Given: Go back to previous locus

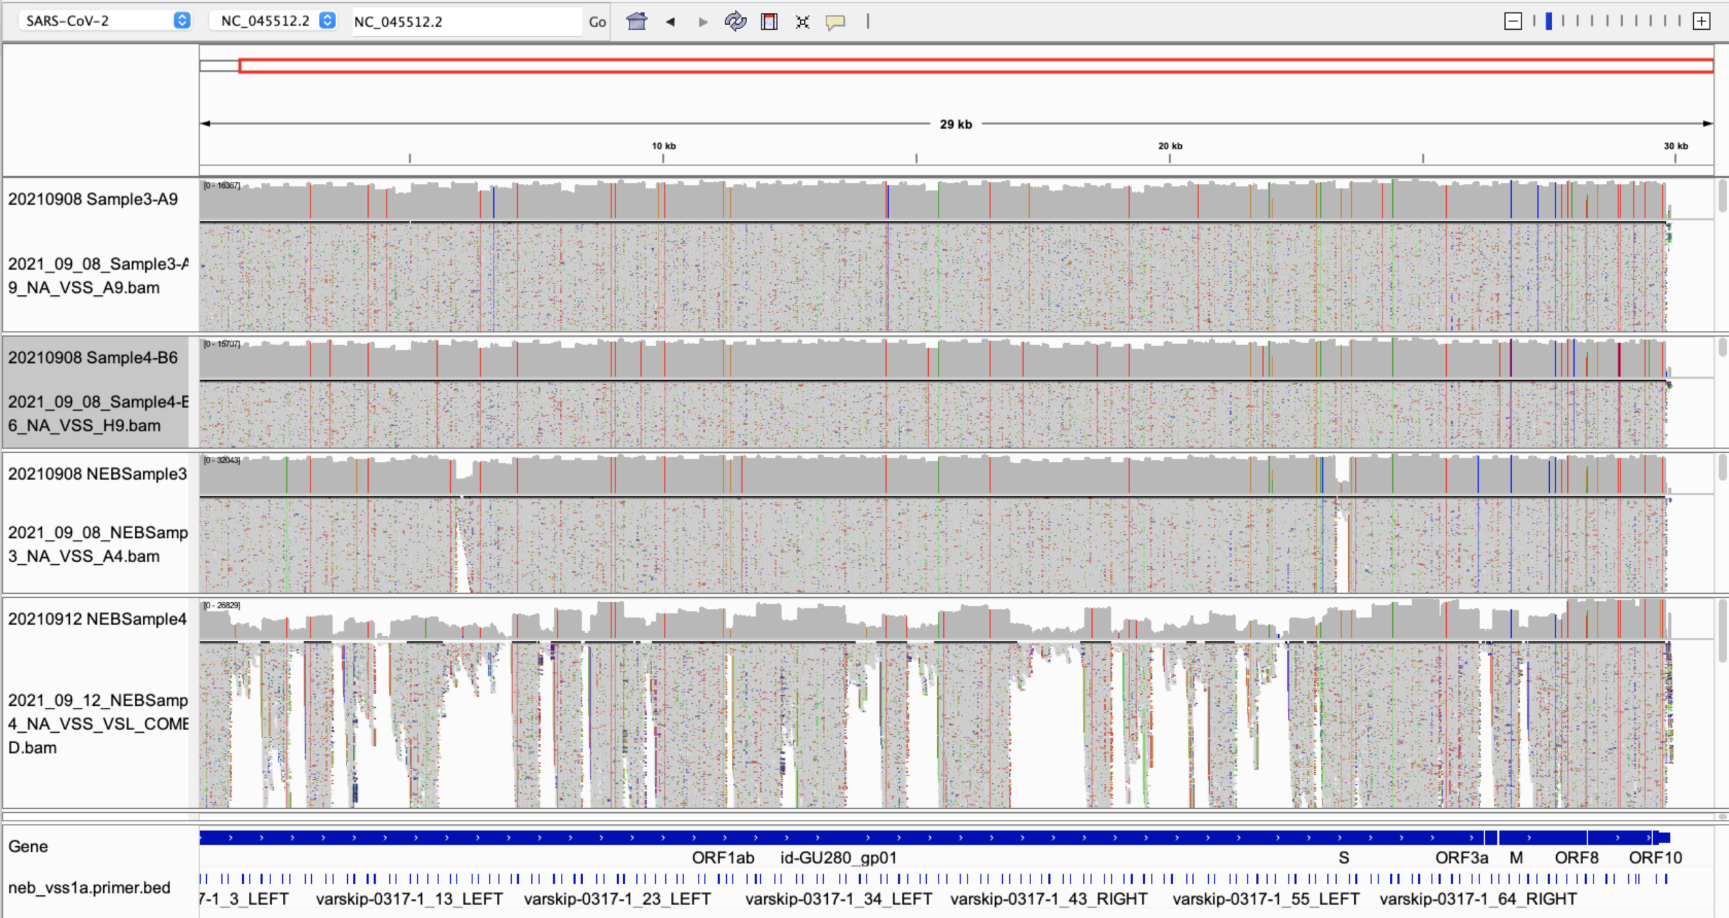Looking at the screenshot, I should (x=669, y=21).
